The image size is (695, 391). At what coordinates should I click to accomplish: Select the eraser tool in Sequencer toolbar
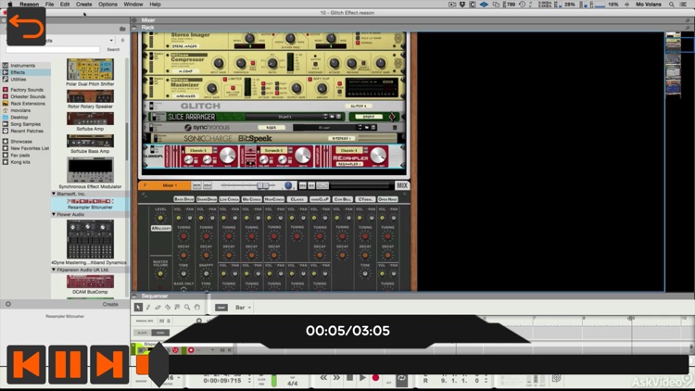158,307
